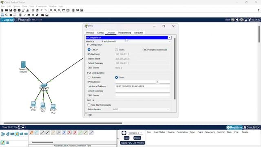The height and width of the screenshot is (147, 261).
Task: Click the New scenario button
Action: [x=126, y=138]
